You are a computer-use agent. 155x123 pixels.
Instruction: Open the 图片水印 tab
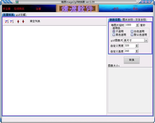tap(128, 20)
